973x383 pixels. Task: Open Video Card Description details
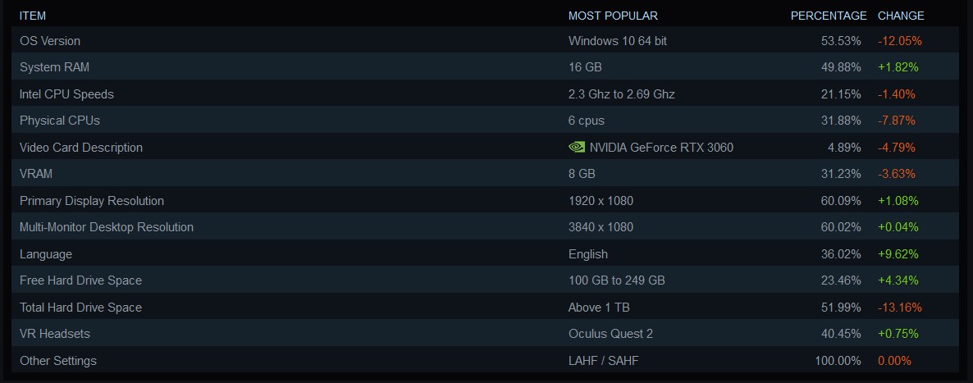485,147
